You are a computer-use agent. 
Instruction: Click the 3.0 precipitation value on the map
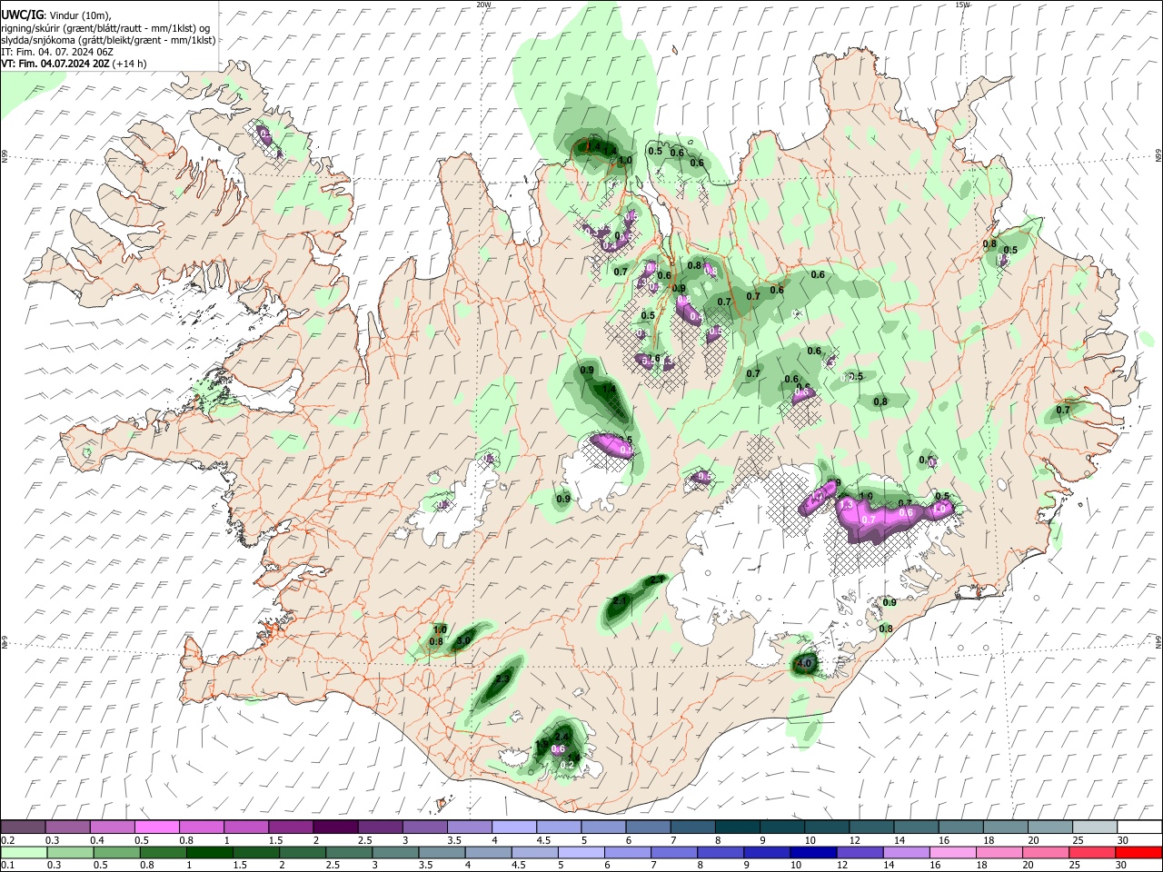click(462, 640)
